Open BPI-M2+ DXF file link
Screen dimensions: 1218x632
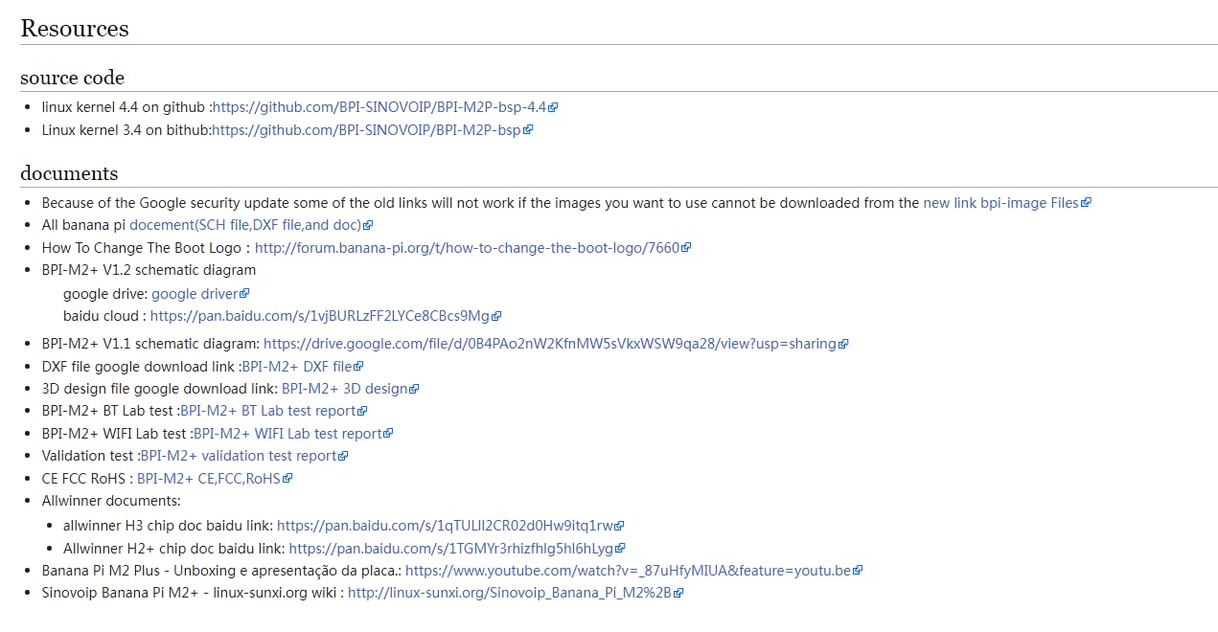(x=297, y=367)
